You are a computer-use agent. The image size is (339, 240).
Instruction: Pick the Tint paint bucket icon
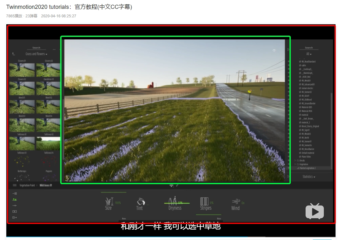tap(141, 201)
